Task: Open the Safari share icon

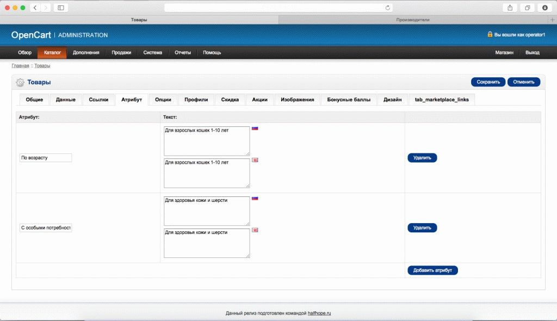Action: pos(510,8)
